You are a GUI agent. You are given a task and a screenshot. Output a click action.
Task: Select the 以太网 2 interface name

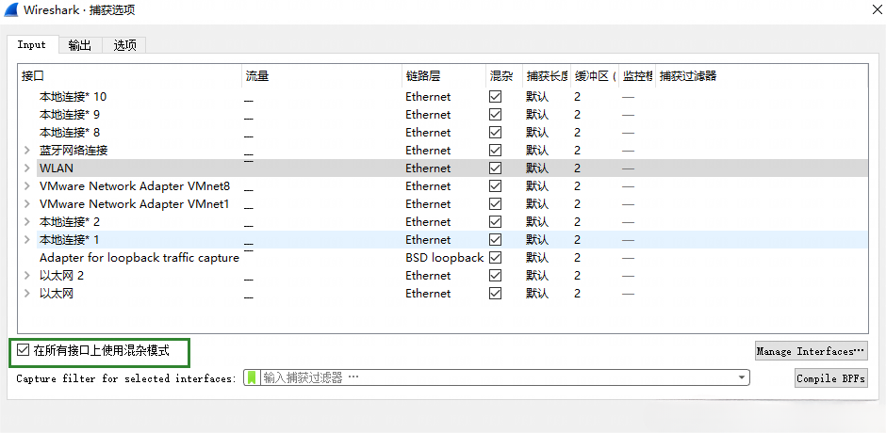click(61, 276)
